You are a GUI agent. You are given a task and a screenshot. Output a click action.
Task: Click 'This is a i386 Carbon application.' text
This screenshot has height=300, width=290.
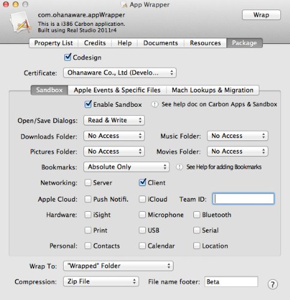pos(82,24)
